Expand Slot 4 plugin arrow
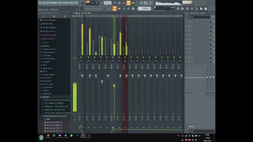The image size is (253, 142). (186, 35)
